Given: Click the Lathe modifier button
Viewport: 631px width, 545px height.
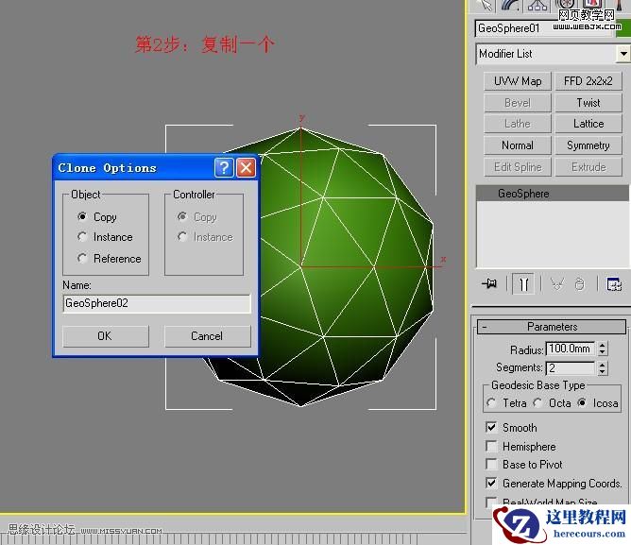Looking at the screenshot, I should tap(518, 124).
